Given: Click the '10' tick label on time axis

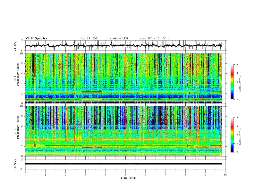Looking at the screenshot, I should click(x=225, y=175).
